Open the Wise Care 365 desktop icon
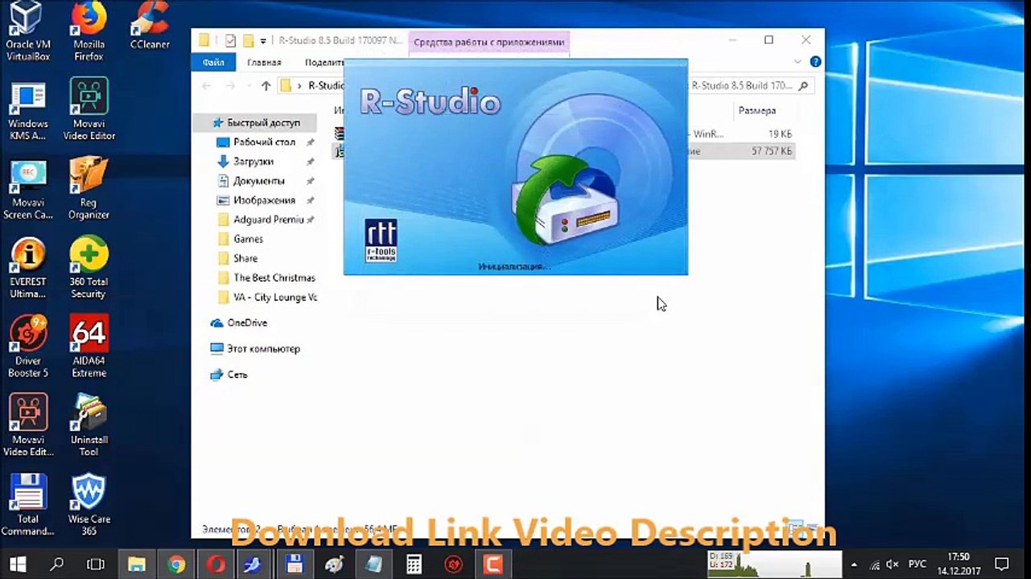Image resolution: width=1031 pixels, height=579 pixels. pos(89,505)
